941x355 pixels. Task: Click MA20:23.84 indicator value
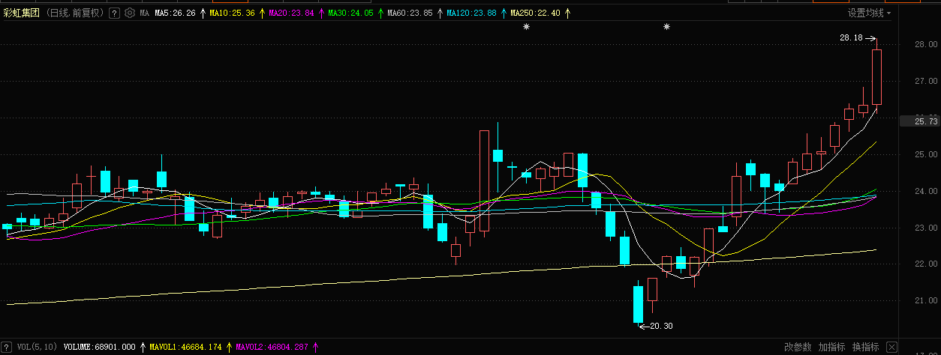pos(291,13)
